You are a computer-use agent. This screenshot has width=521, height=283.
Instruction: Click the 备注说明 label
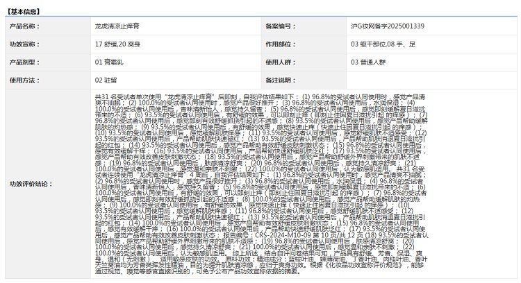(x=281, y=80)
